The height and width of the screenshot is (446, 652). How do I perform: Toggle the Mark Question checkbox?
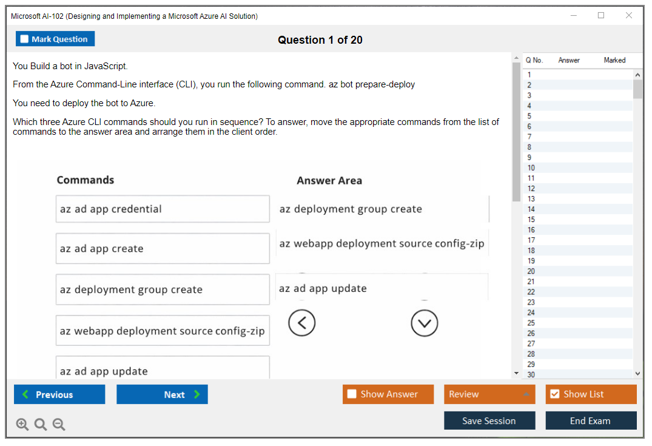click(x=25, y=39)
